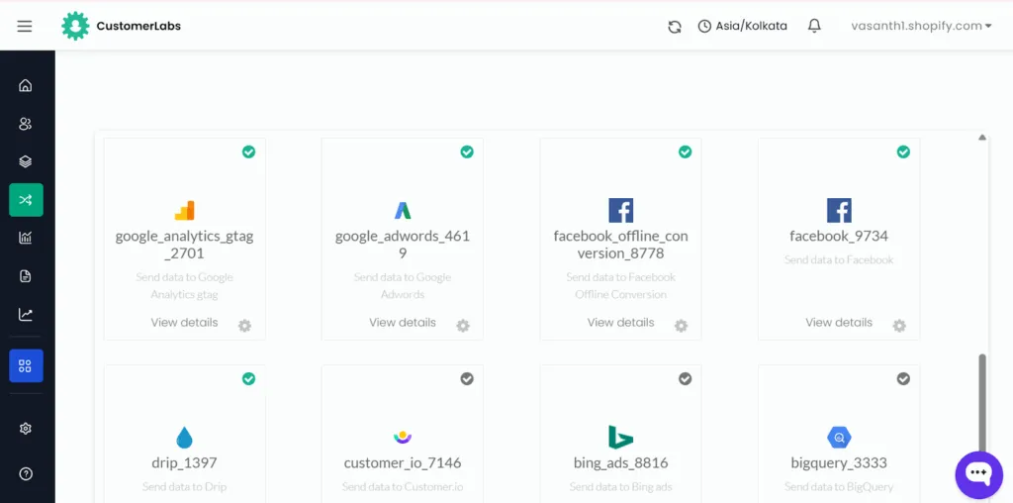Click the google_adwords_4619 card title
Image resolution: width=1013 pixels, height=503 pixels.
(403, 245)
